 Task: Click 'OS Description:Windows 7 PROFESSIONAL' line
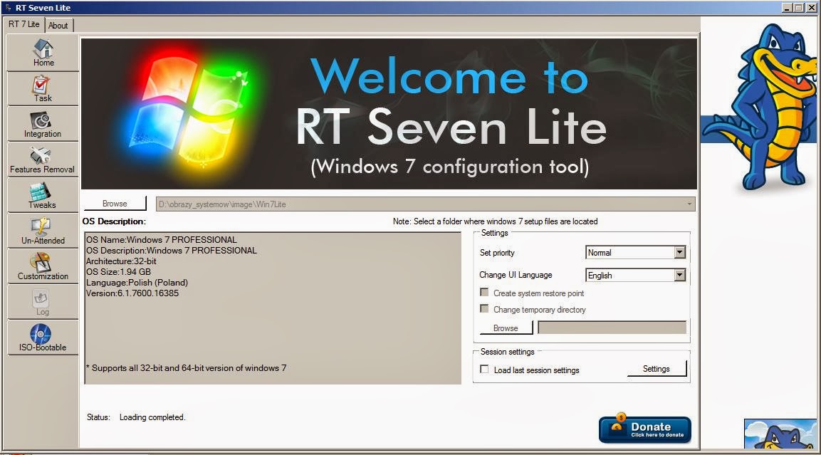[172, 250]
